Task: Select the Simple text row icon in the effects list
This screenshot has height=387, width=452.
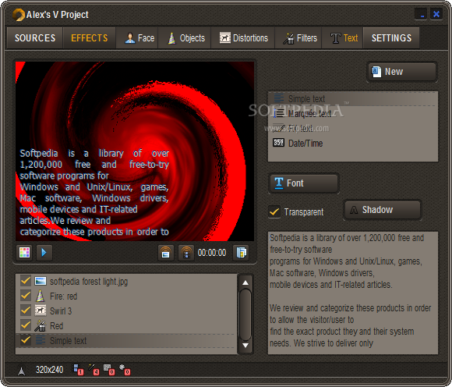Action: tap(41, 340)
